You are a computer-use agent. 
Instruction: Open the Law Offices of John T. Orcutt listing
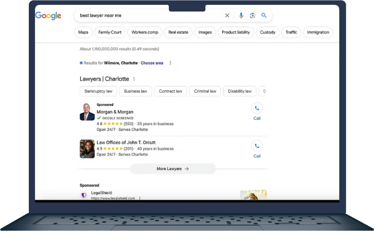tap(126, 143)
